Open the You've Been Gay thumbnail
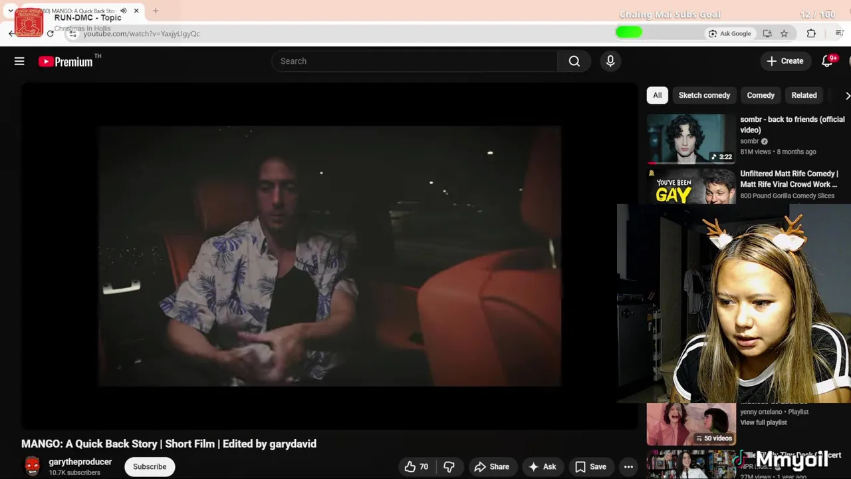 691,186
